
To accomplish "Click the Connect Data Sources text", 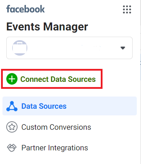I will coord(58,79).
